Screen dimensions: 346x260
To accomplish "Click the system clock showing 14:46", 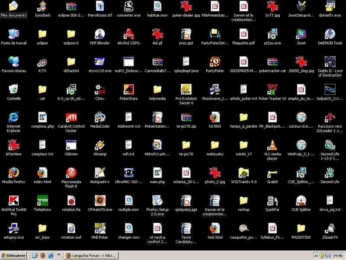I will 338,255.
